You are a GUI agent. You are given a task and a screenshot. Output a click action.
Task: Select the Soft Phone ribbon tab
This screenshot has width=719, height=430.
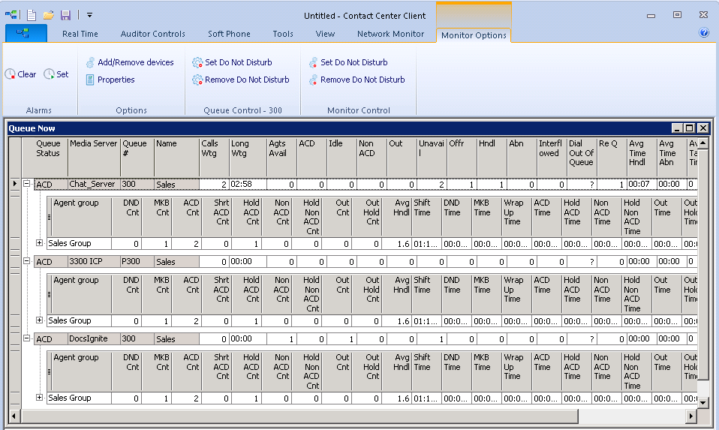[x=229, y=34]
